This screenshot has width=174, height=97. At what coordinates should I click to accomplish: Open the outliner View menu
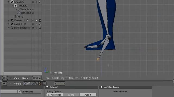point(17,78)
